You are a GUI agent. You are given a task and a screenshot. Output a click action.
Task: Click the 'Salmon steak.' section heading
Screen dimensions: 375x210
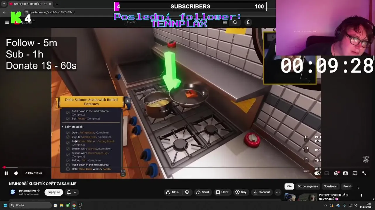tap(74, 127)
